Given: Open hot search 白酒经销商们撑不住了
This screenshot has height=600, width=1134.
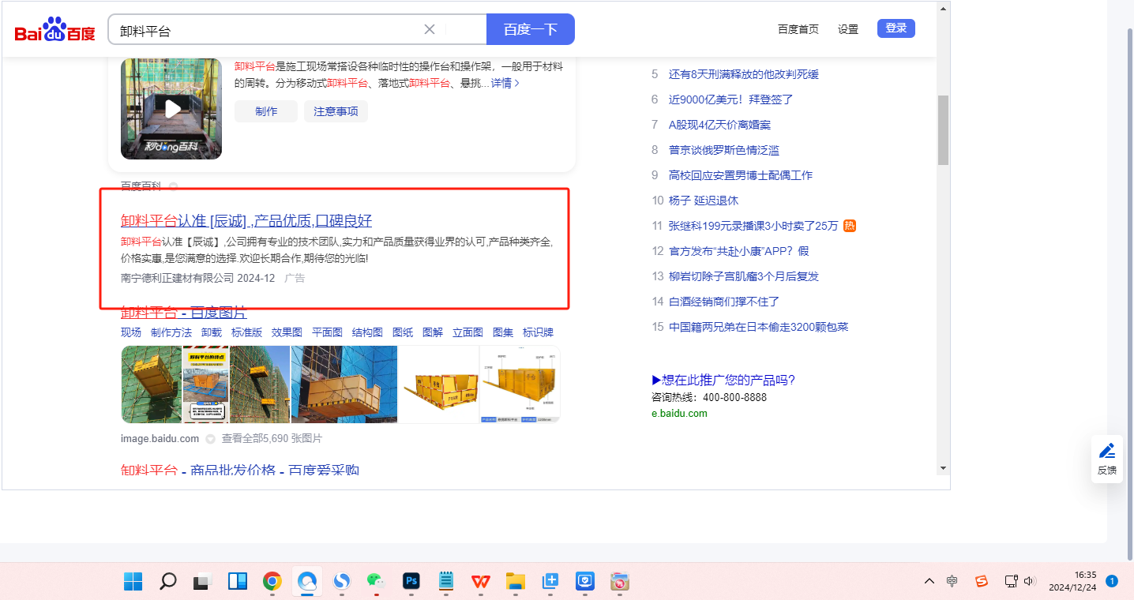Looking at the screenshot, I should (x=724, y=302).
